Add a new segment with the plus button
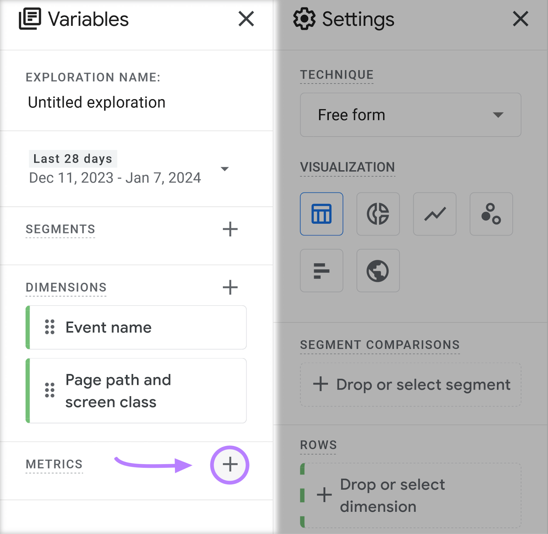 (x=230, y=229)
